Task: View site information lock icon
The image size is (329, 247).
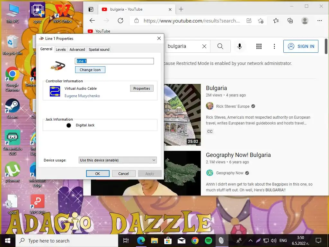Action: click(136, 21)
